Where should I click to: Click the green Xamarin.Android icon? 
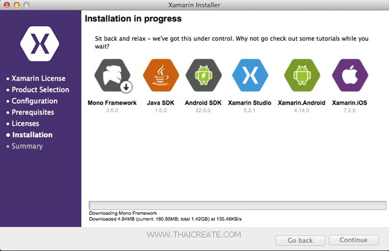302,75
